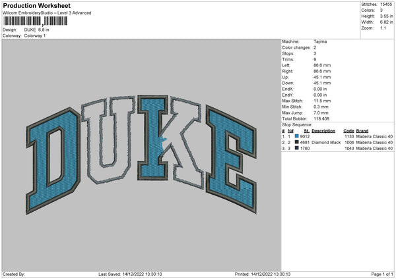Screen dimensions: 396x279
Task: Click the Stops value 3
Action: pos(315,53)
